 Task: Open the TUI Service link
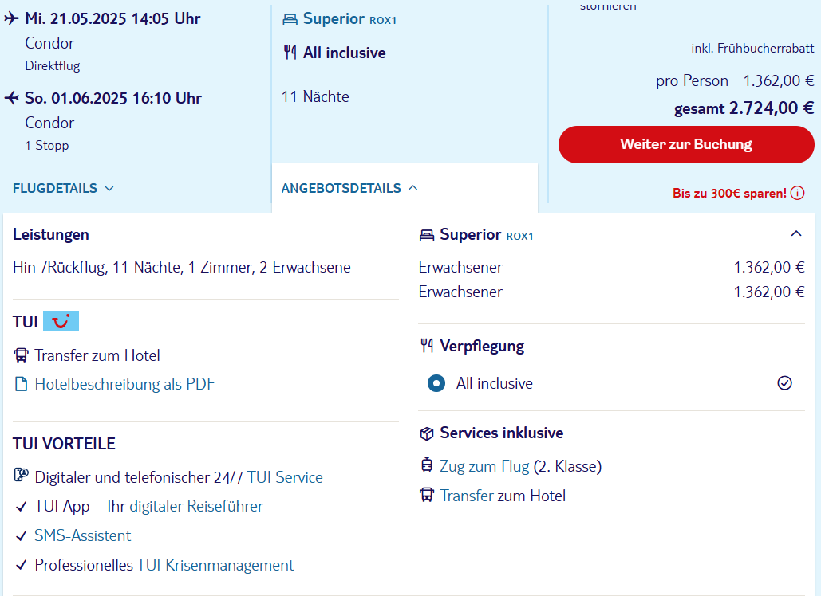point(285,478)
